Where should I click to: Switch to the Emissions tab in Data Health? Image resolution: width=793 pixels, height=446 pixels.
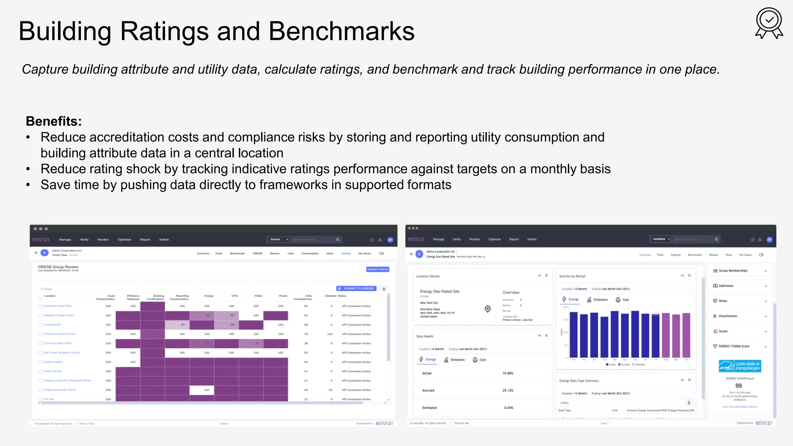pos(454,360)
